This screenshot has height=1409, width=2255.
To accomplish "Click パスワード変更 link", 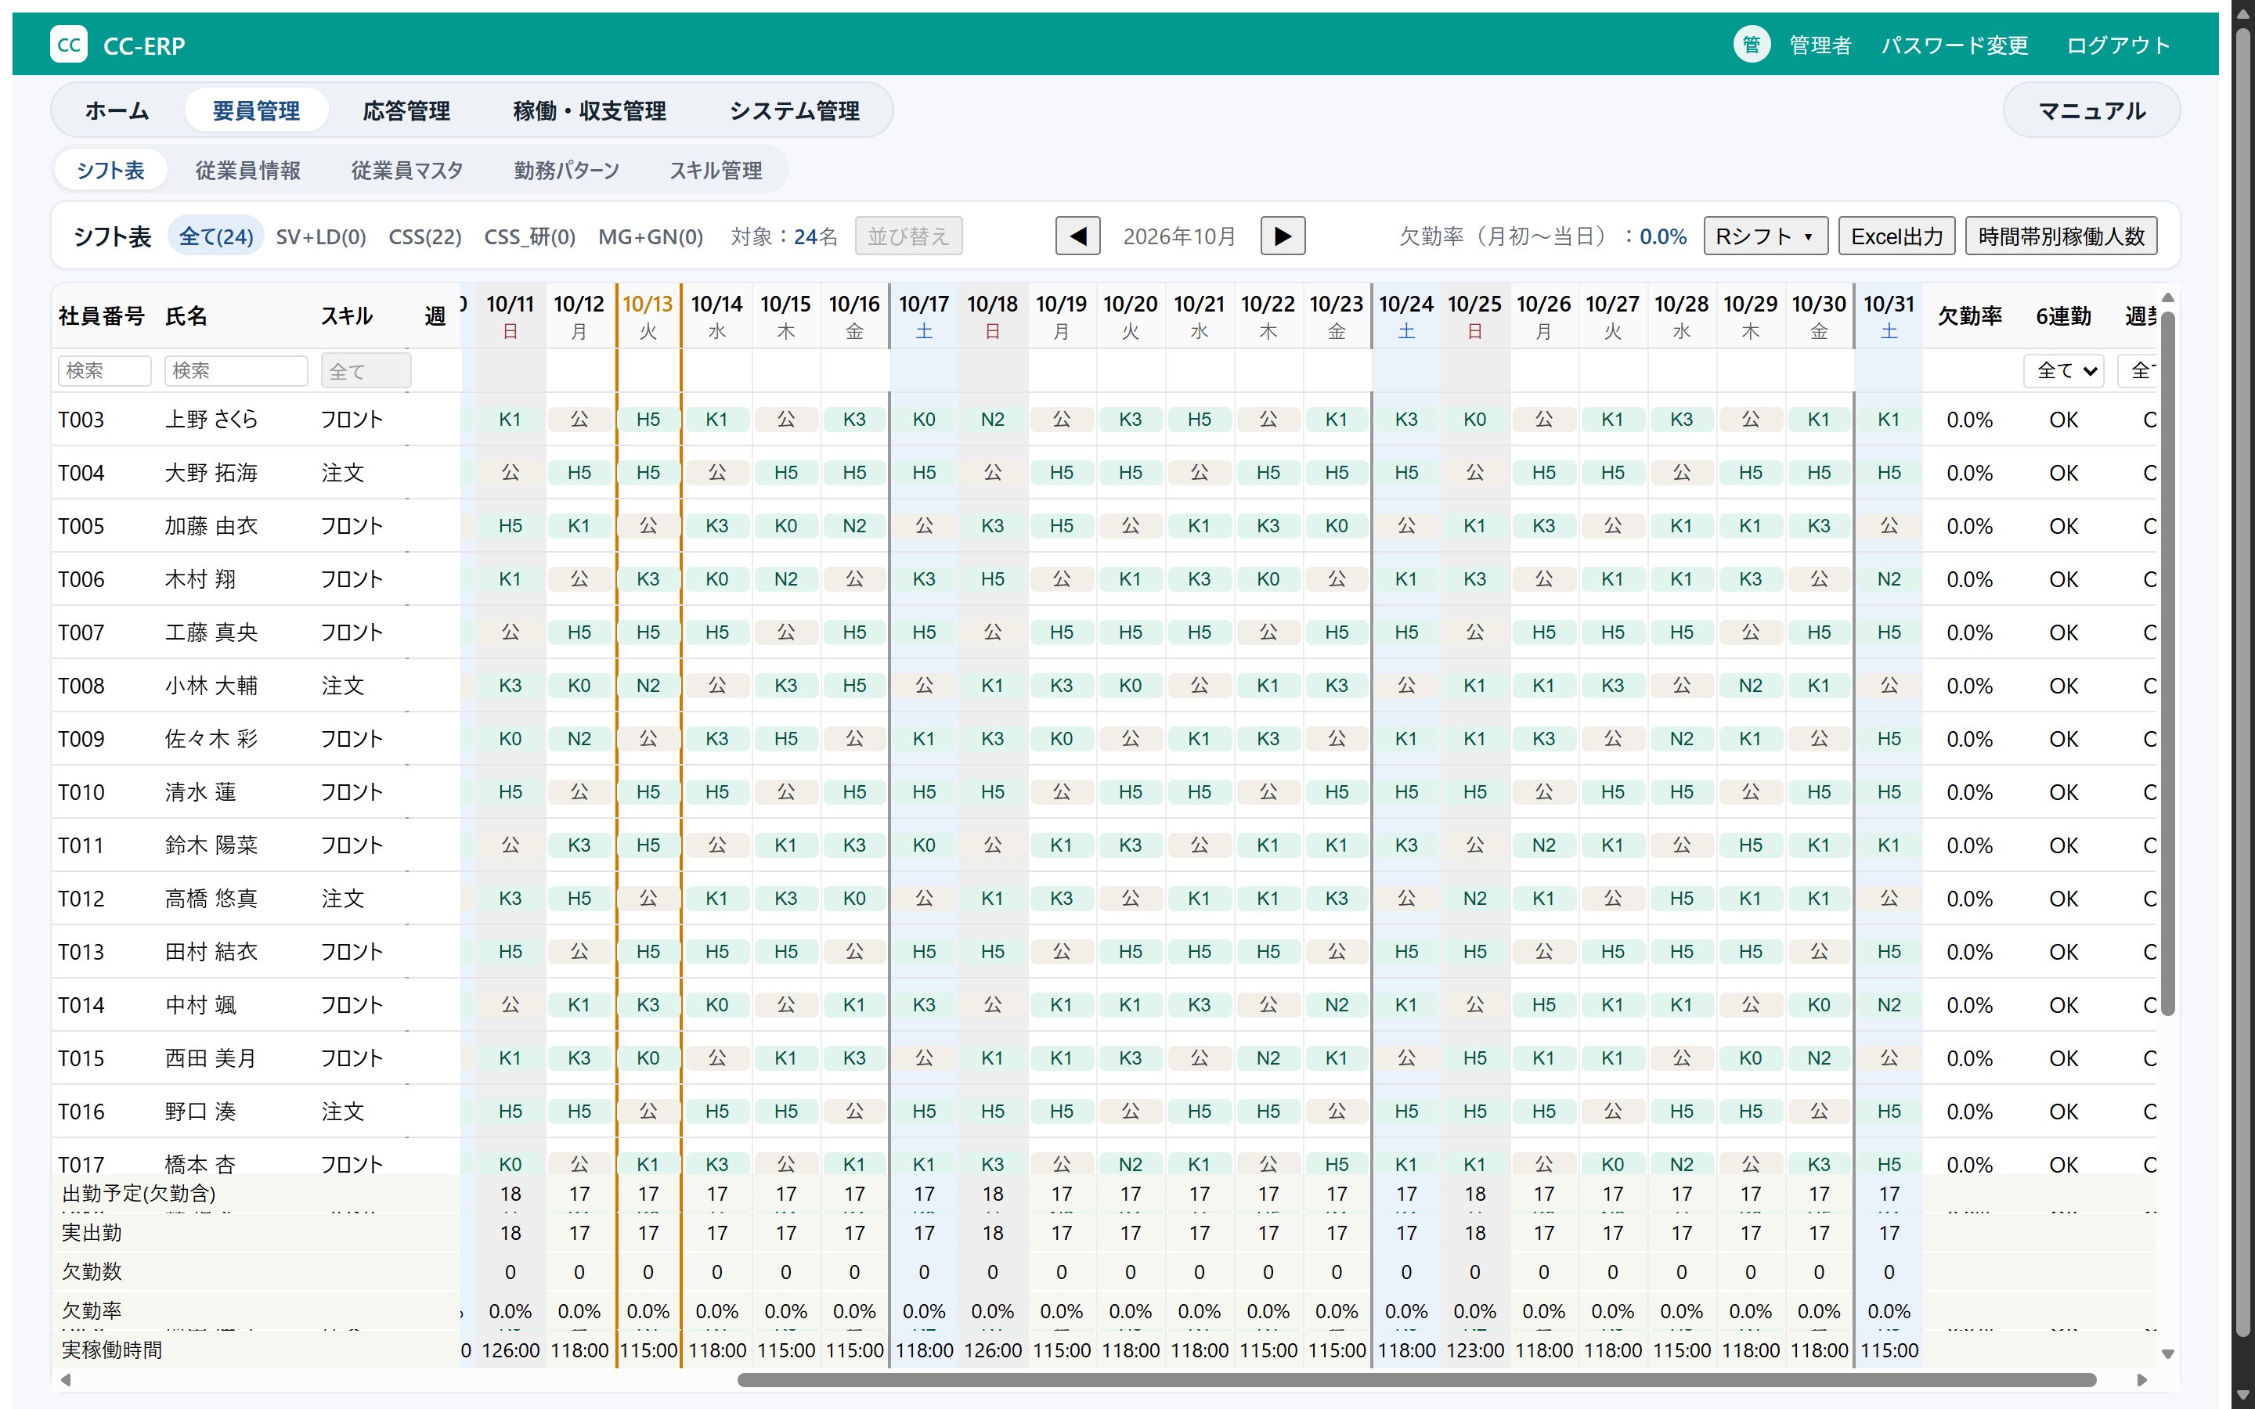I will (x=1954, y=45).
